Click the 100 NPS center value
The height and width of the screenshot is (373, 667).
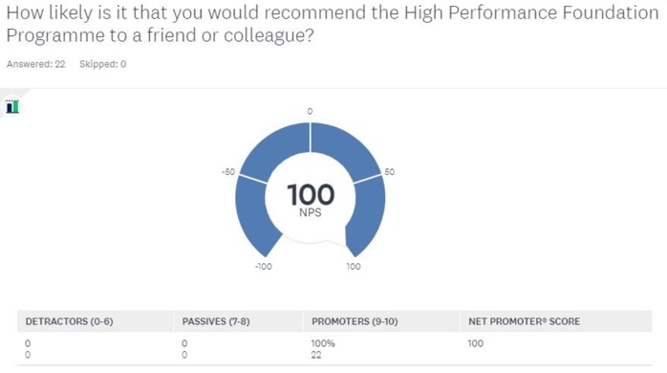311,194
